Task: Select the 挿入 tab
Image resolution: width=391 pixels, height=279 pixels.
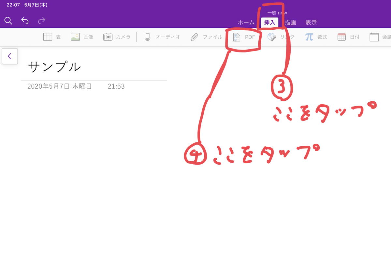Action: click(270, 22)
